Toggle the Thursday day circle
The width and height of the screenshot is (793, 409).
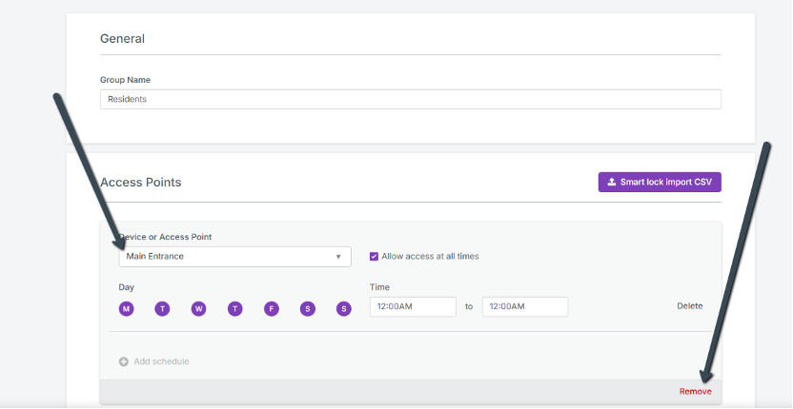(234, 308)
